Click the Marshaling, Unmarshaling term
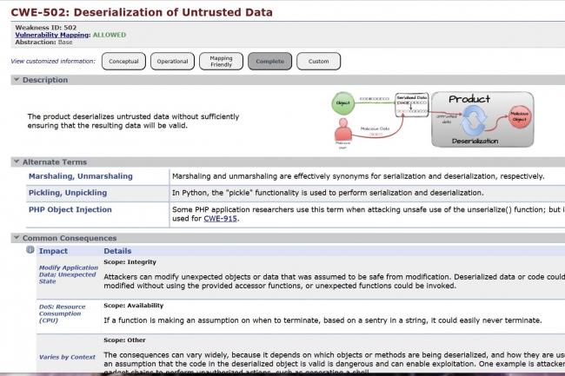The height and width of the screenshot is (376, 565). click(81, 176)
